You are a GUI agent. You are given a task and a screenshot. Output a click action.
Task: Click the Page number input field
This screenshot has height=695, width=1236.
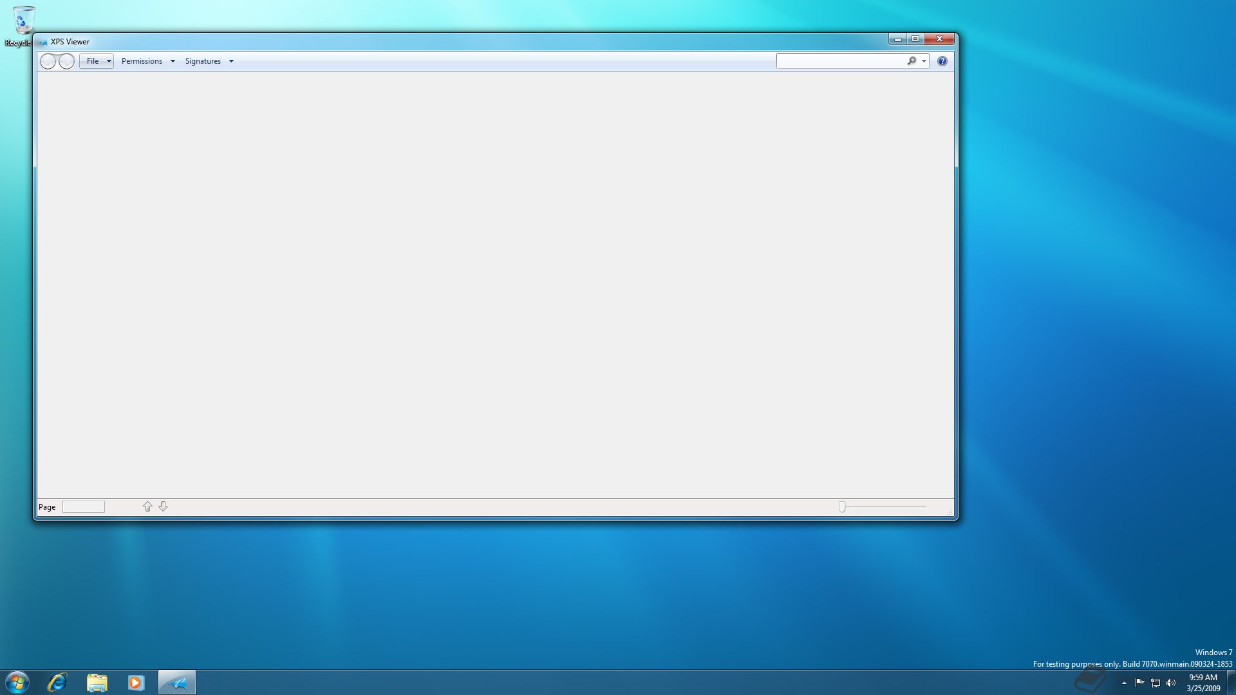(84, 507)
